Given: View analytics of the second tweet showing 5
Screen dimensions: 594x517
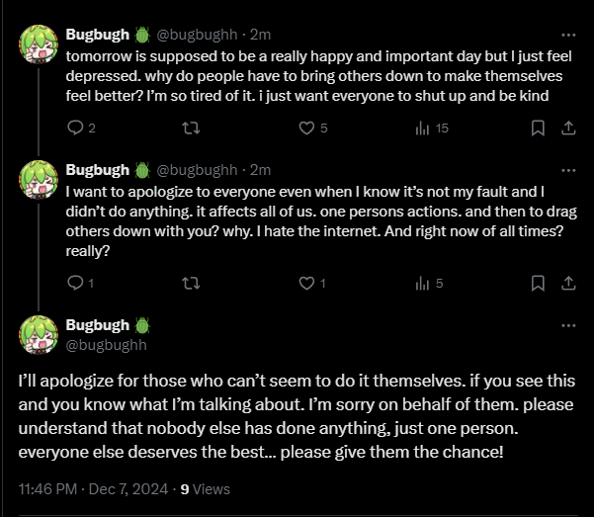Looking at the screenshot, I should click(422, 284).
